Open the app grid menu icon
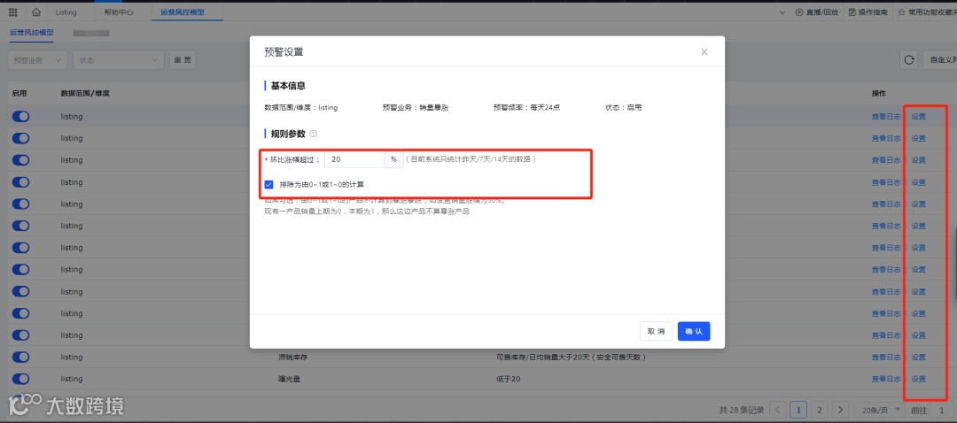Screen dimensions: 957x423 tap(12, 12)
